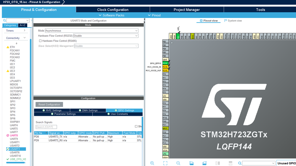The height and width of the screenshot is (166, 296).
Task: Click the peripheral list vertical scrollbar
Action: [x=31, y=86]
